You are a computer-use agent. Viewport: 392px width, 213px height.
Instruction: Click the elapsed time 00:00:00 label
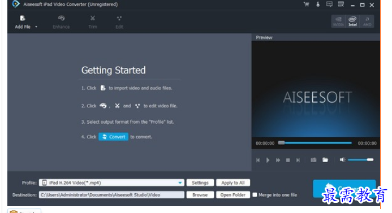pyautogui.click(x=265, y=143)
